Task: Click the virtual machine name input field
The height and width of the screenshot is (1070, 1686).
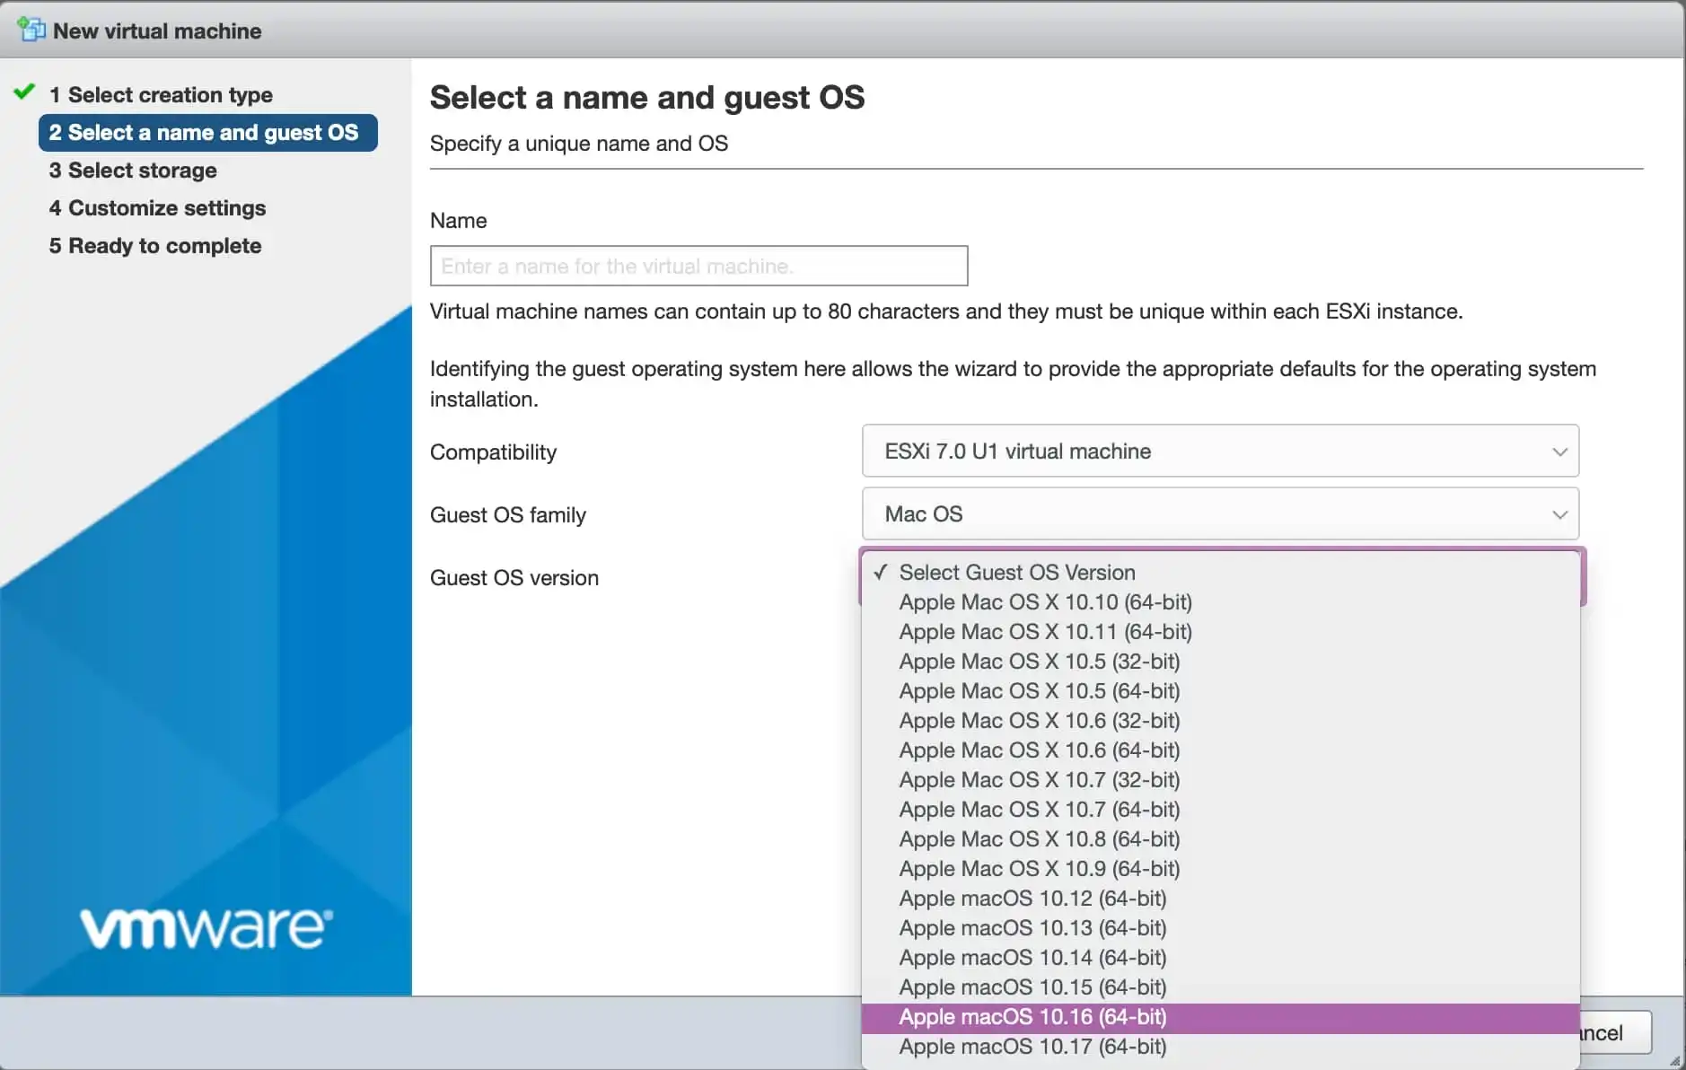Action: (x=698, y=266)
